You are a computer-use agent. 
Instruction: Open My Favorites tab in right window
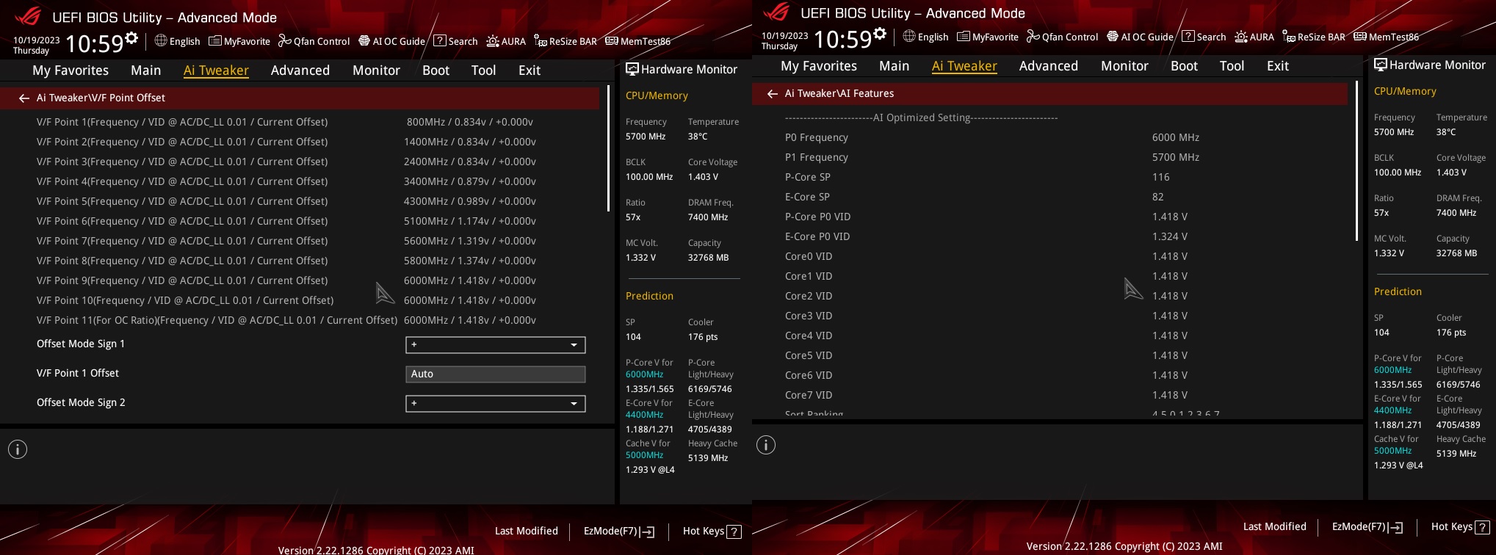[x=819, y=65]
